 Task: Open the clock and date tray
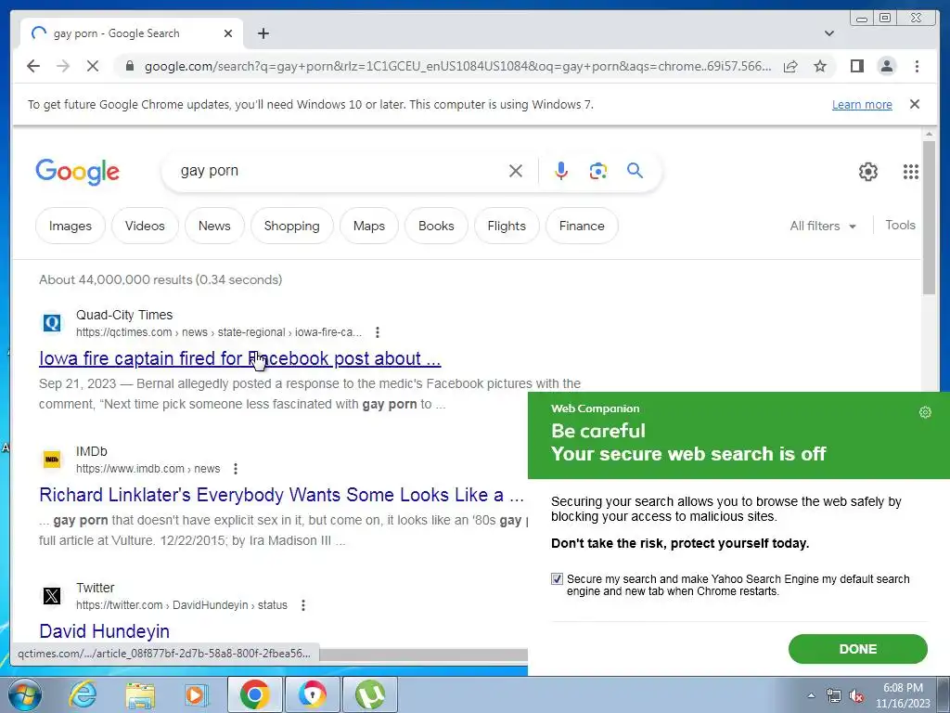pos(903,695)
